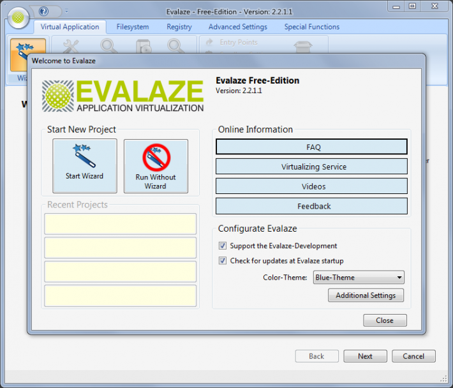This screenshot has height=388, width=453.
Task: Open the Advanced Settings tab
Action: [x=238, y=27]
